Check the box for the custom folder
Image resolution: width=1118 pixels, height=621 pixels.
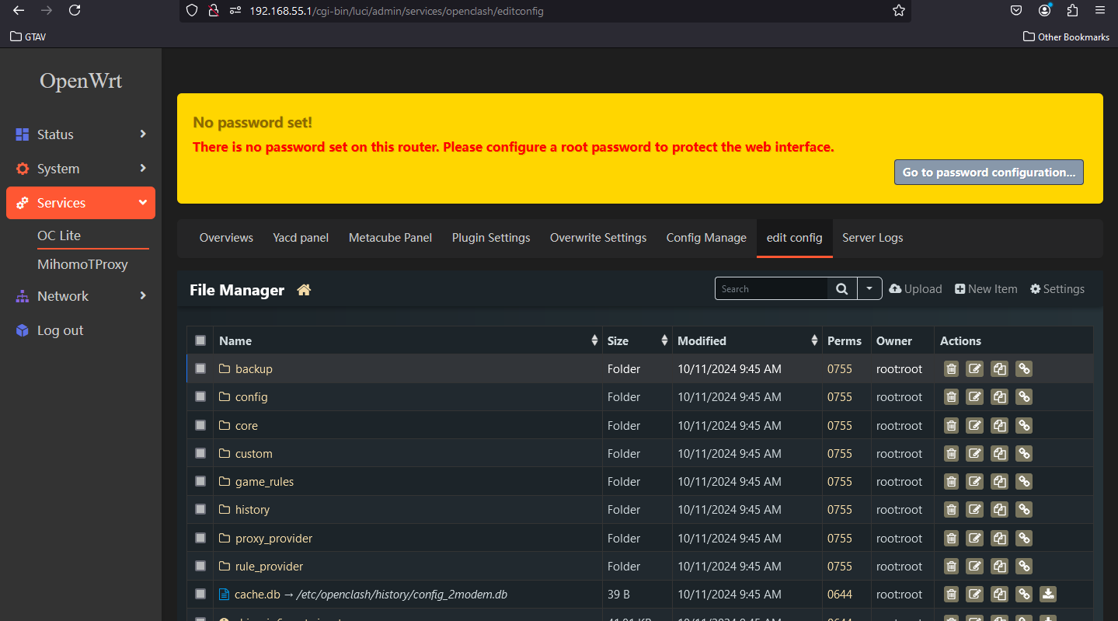tap(200, 453)
